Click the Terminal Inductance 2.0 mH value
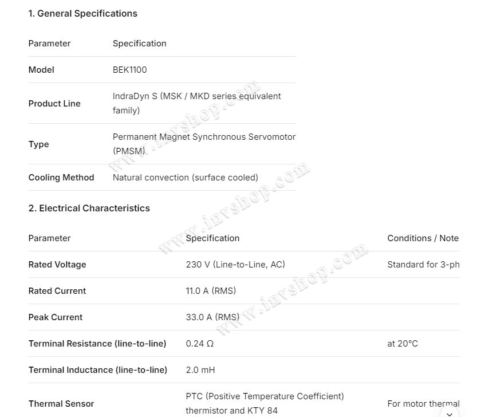 pyautogui.click(x=200, y=370)
